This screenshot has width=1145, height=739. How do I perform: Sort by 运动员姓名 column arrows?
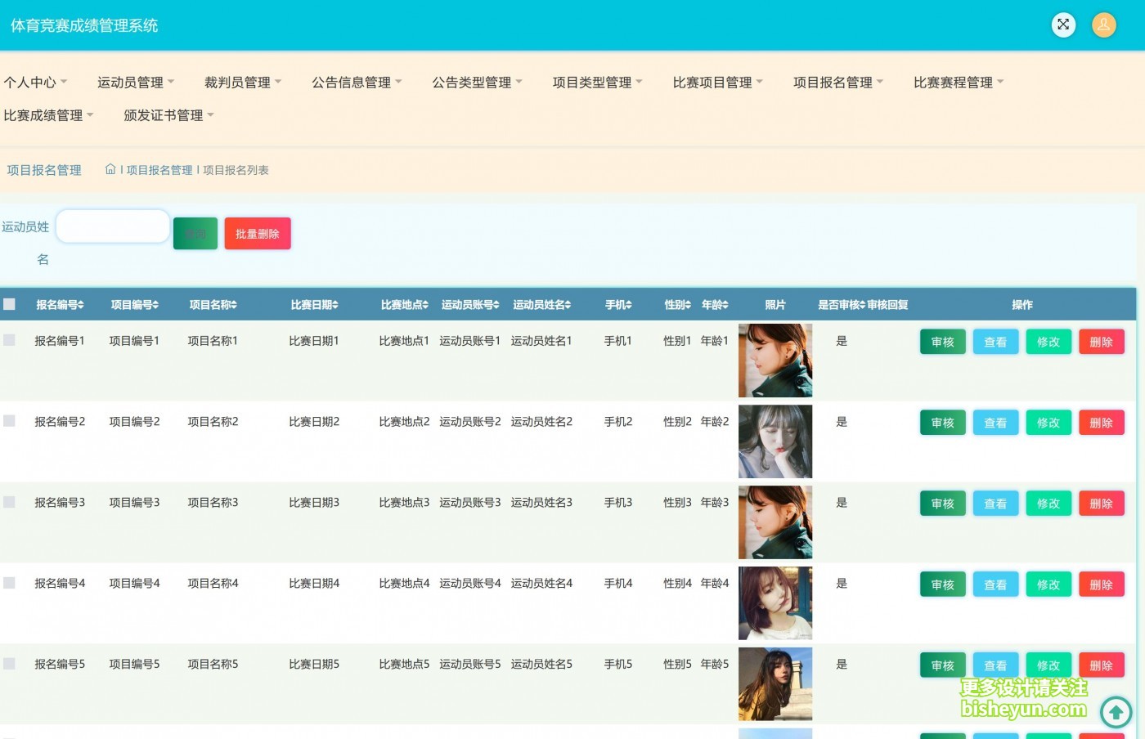point(568,305)
